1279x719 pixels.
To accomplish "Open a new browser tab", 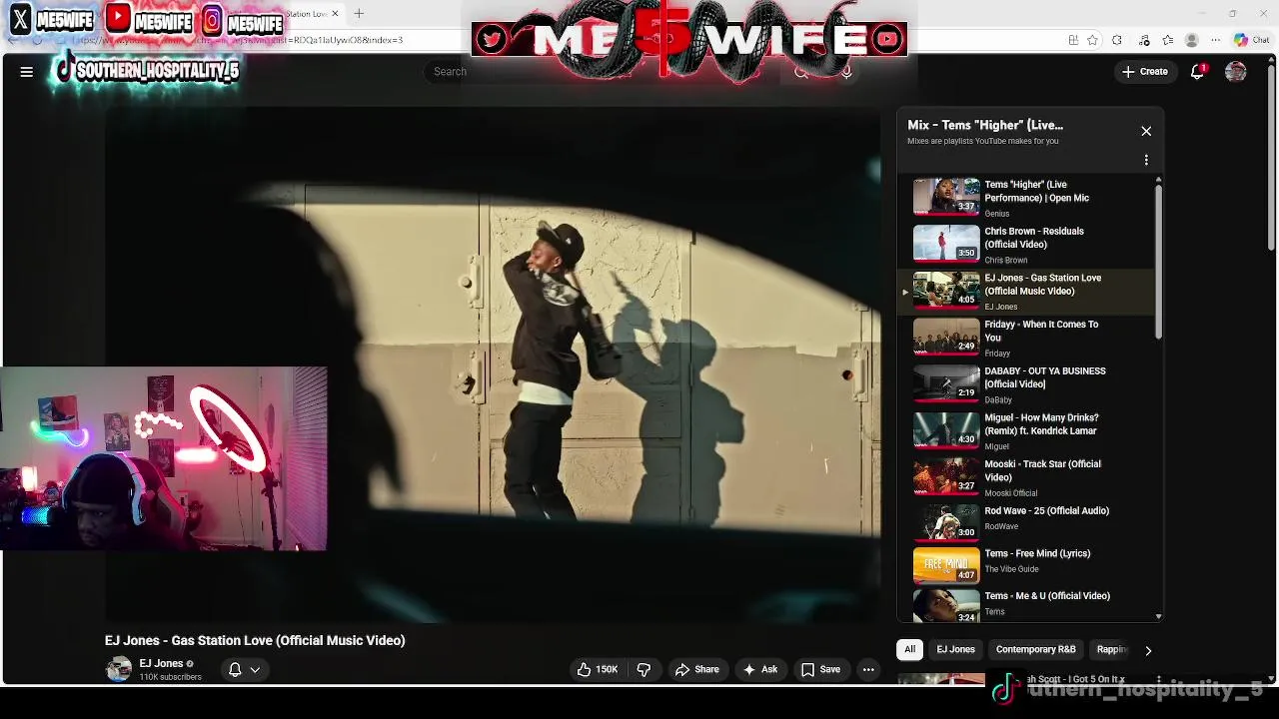I will pyautogui.click(x=359, y=13).
